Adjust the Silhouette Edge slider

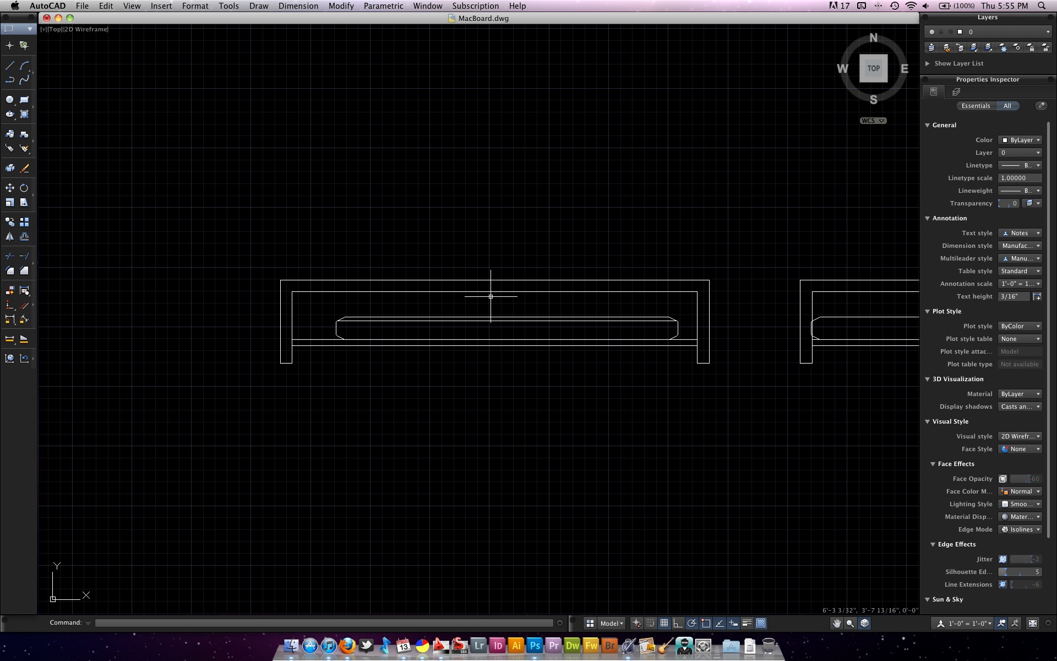point(1020,572)
